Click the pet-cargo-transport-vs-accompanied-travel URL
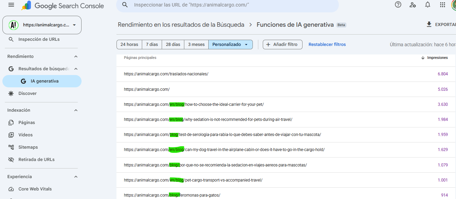 point(193,180)
